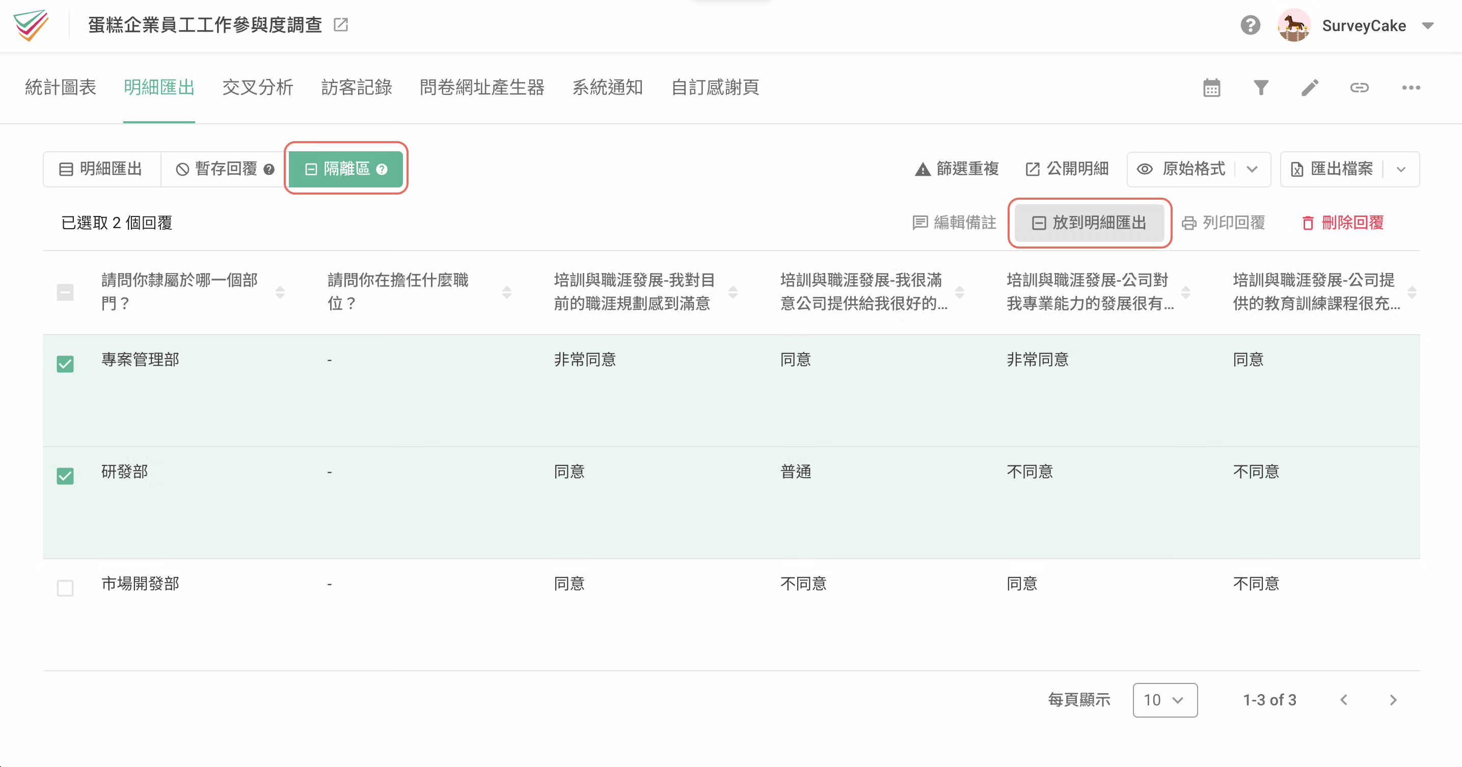
Task: Show help tooltip for 暫存回覆
Action: [x=269, y=170]
